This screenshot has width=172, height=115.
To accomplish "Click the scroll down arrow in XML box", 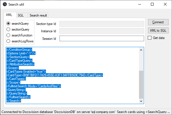I will tap(141, 101).
